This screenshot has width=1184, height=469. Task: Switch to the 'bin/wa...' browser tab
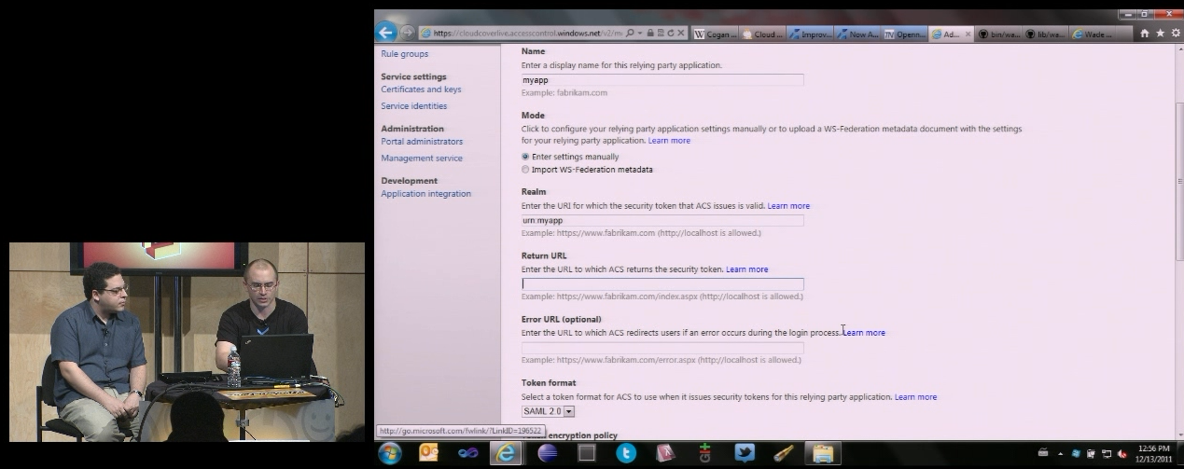(998, 34)
